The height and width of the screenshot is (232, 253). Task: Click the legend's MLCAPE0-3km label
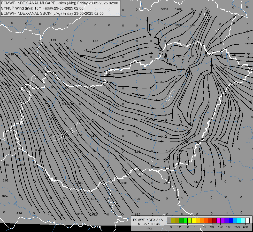coord(149,224)
